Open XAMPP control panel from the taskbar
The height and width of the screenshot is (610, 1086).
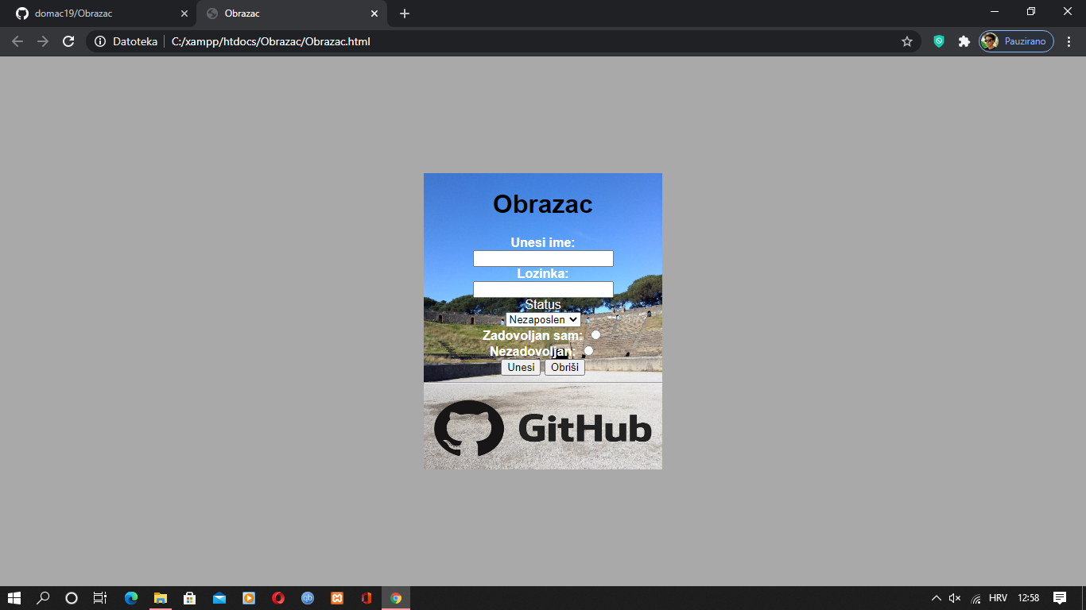coord(337,598)
